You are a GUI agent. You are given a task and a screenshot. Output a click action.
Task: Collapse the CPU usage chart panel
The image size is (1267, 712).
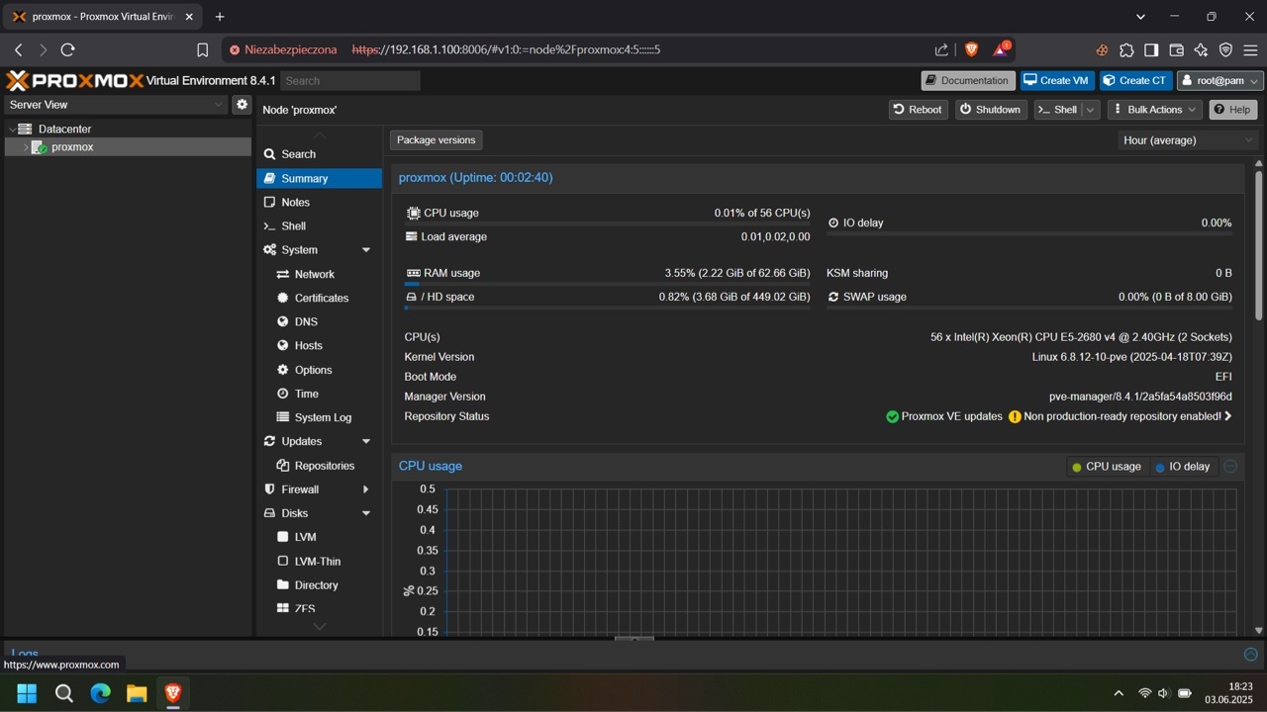(1230, 466)
